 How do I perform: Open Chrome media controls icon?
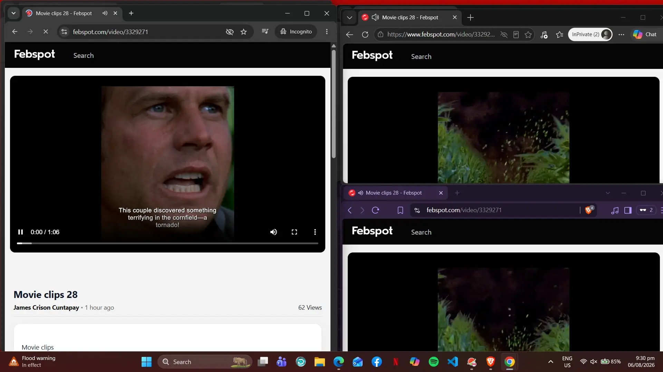tap(265, 32)
